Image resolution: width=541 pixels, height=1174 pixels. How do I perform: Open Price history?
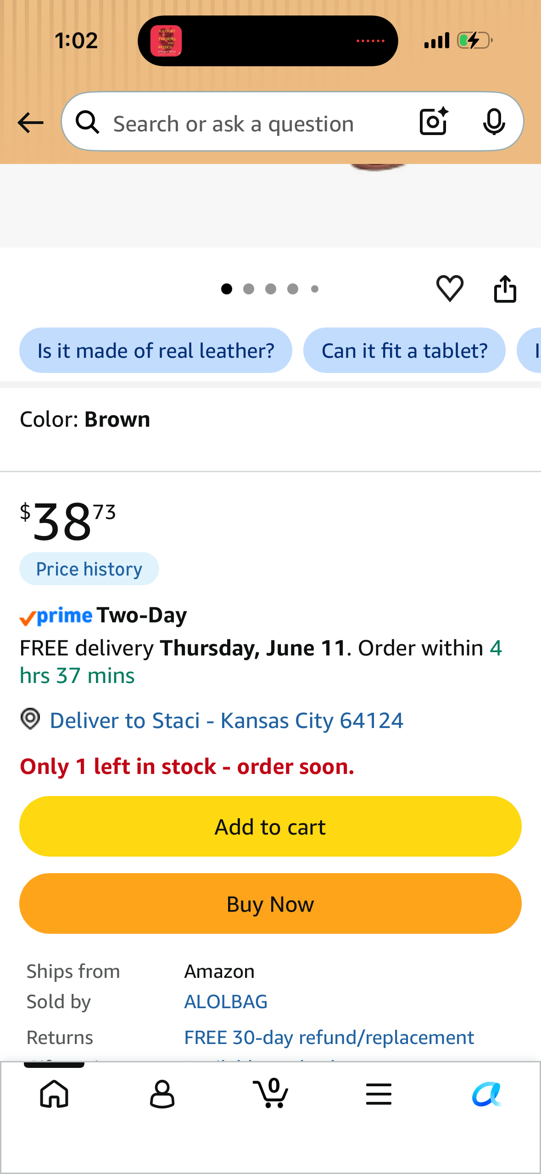[89, 569]
